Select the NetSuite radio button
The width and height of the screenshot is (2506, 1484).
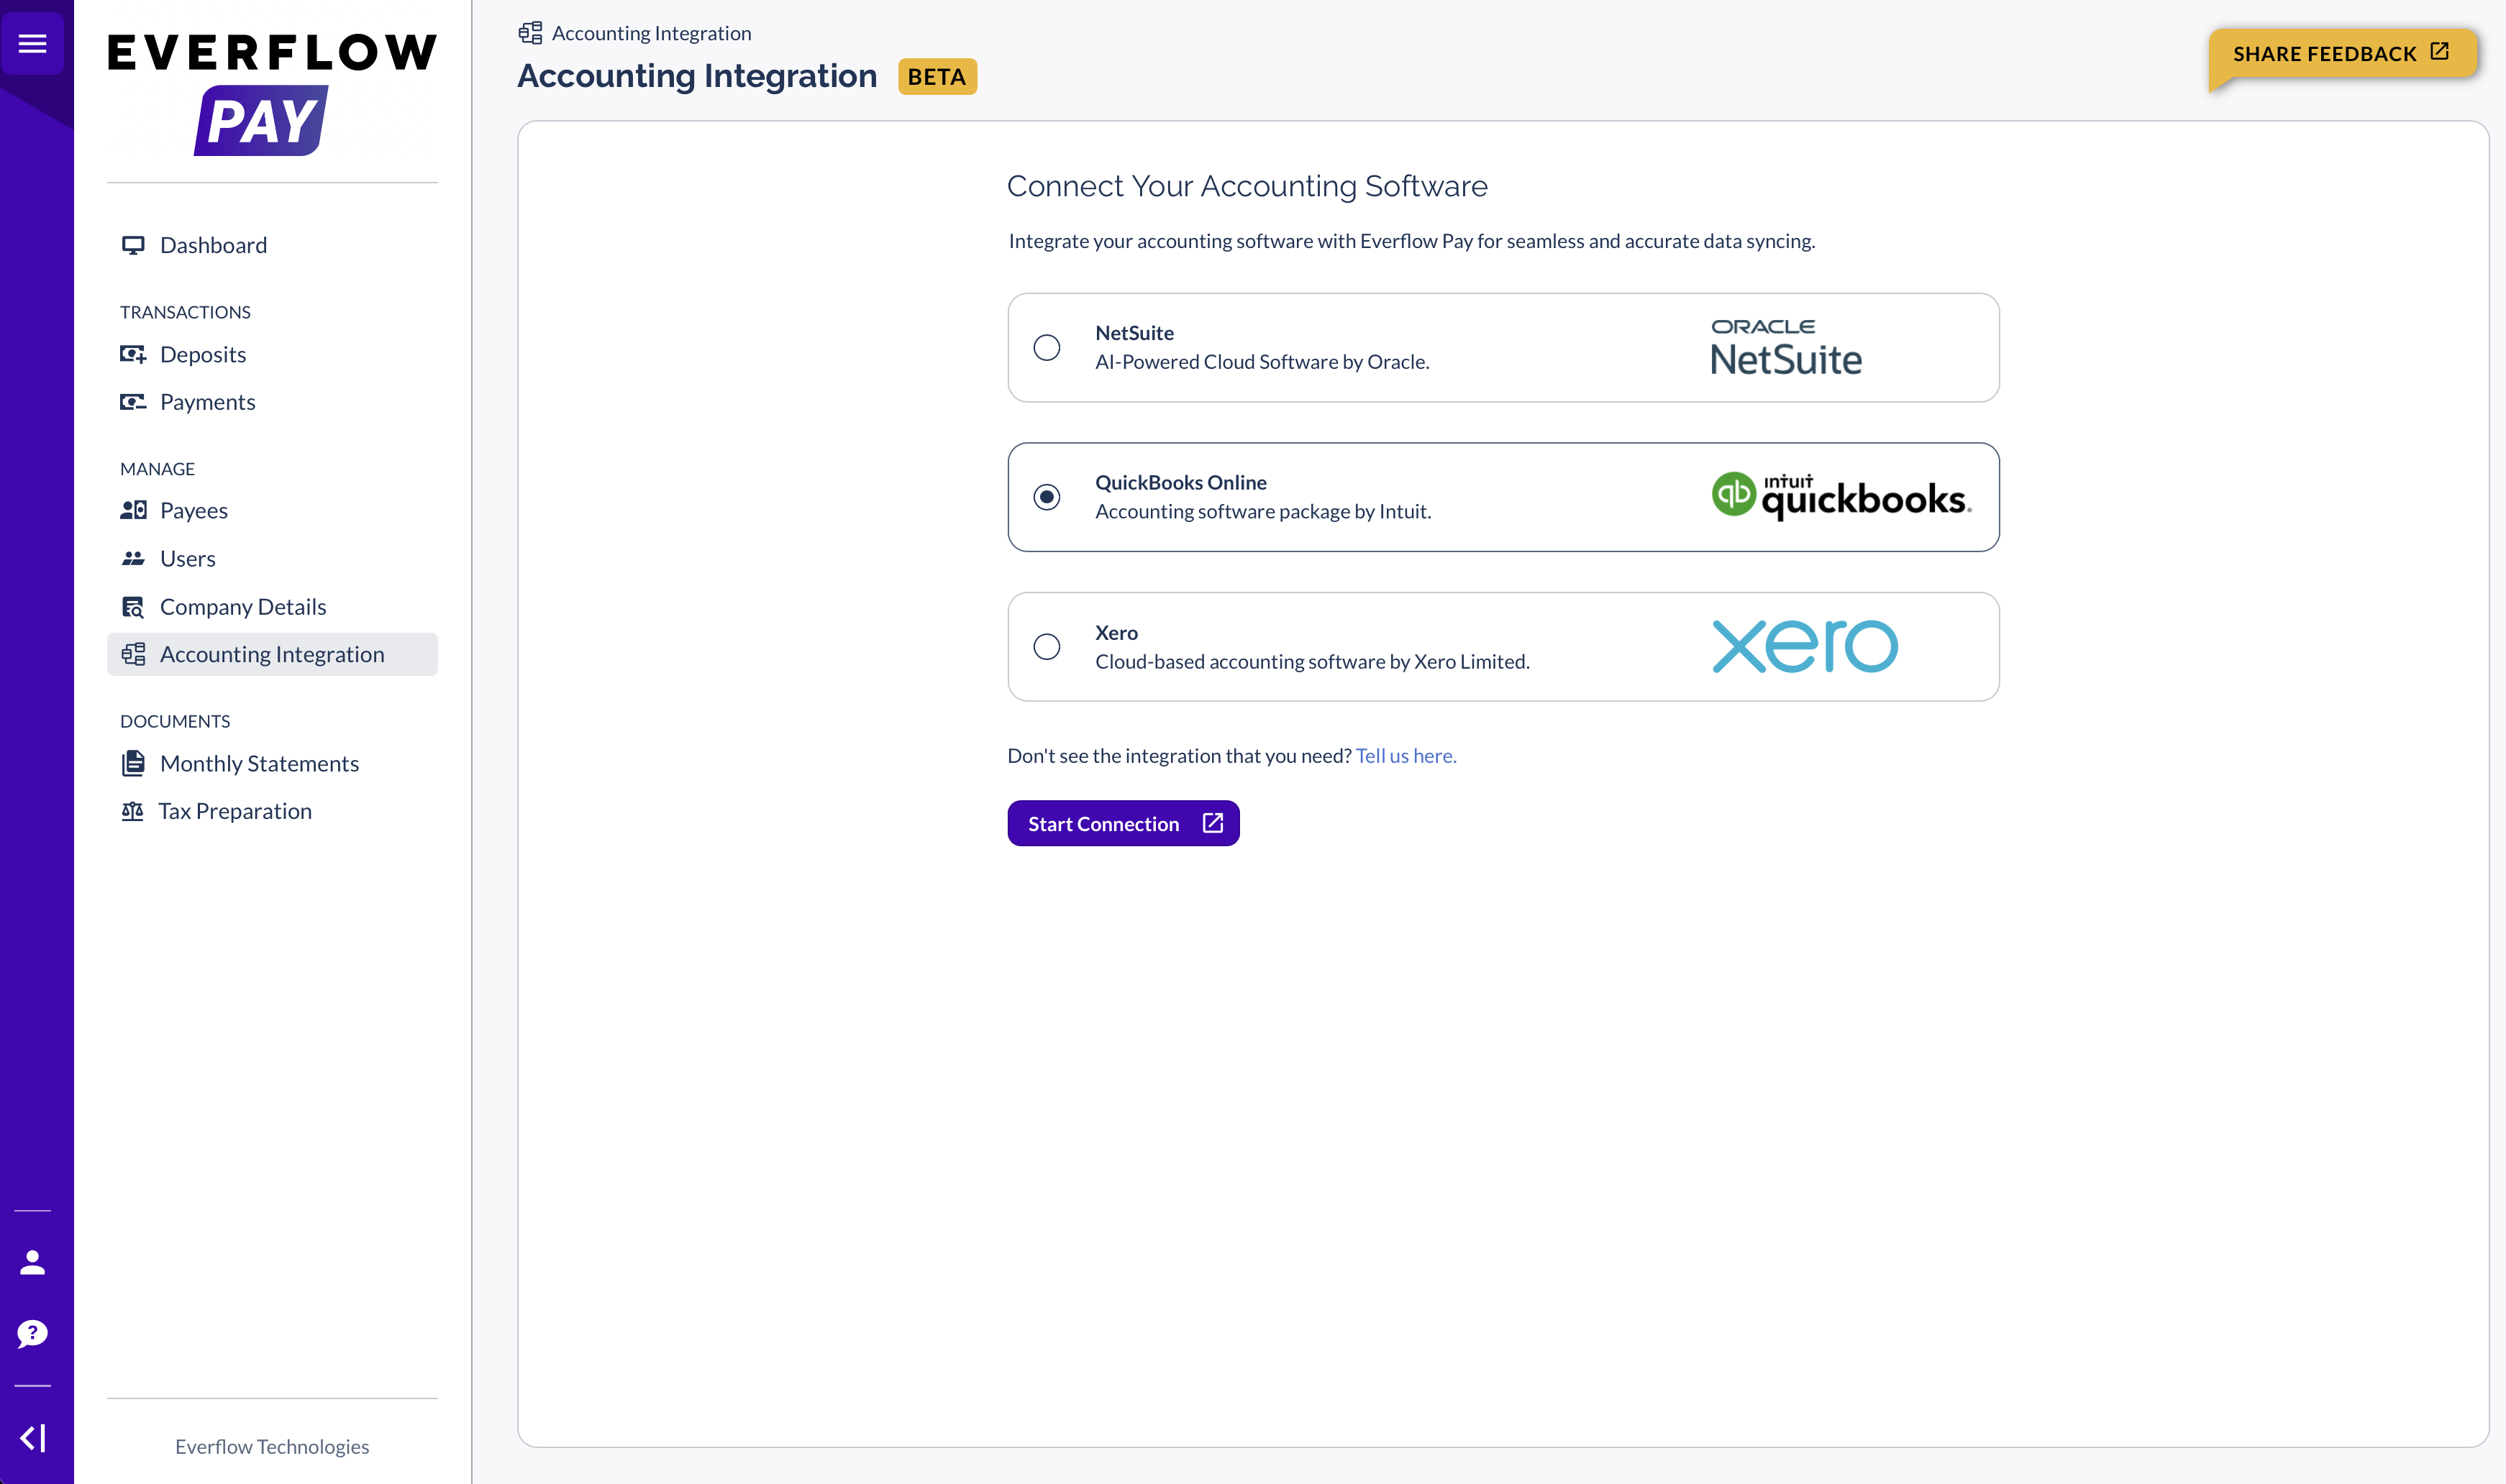(1049, 347)
